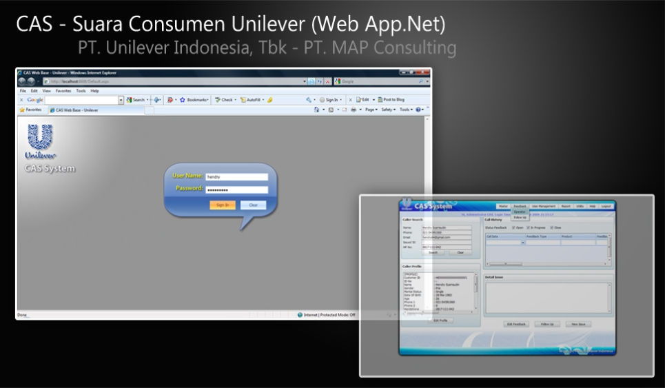This screenshot has height=388, width=665.
Task: Open the Call Date dropdown in the Call History grid
Action: [x=522, y=242]
